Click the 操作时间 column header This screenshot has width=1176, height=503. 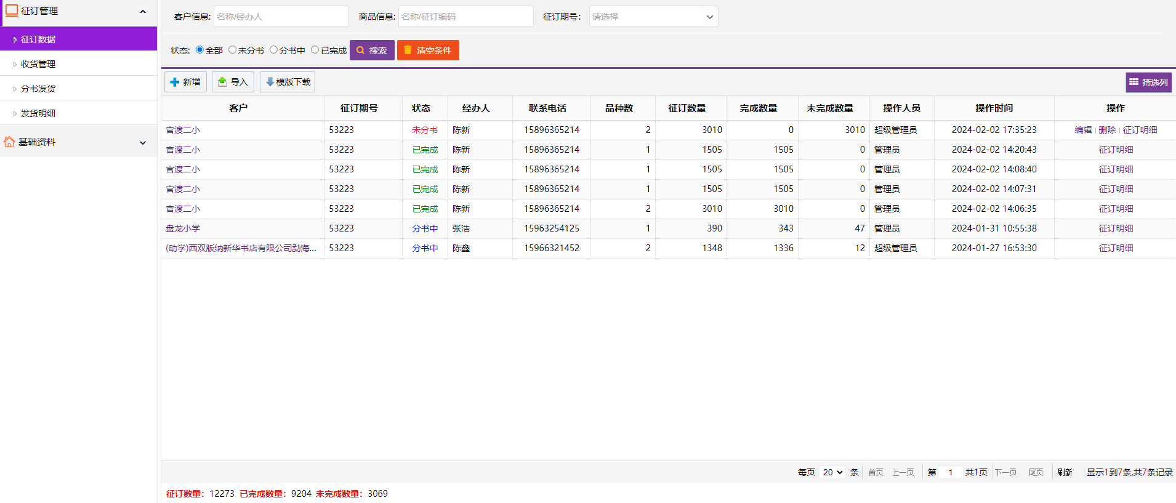pos(994,108)
